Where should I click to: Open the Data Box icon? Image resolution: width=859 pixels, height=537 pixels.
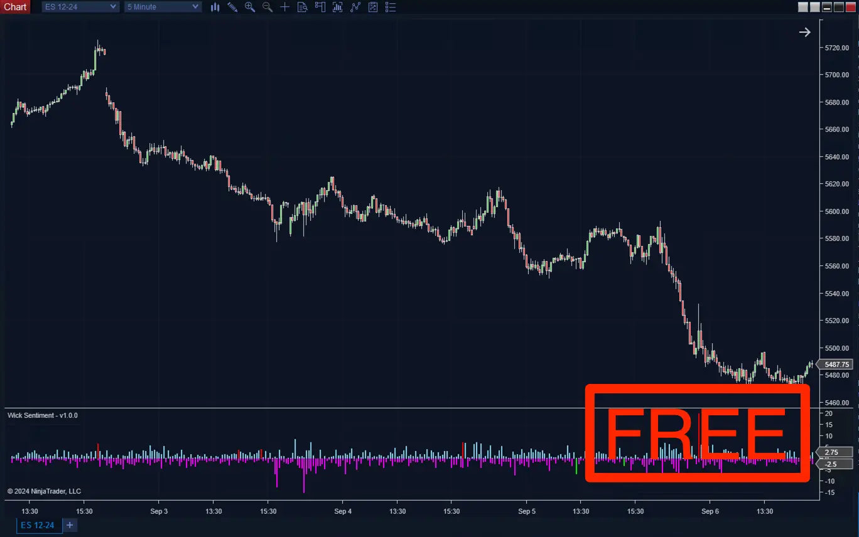[x=303, y=7]
